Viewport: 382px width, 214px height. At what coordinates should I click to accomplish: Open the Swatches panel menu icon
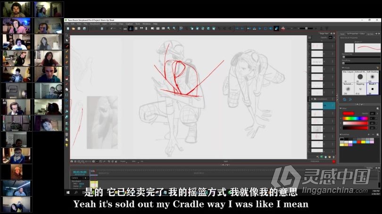378,135
